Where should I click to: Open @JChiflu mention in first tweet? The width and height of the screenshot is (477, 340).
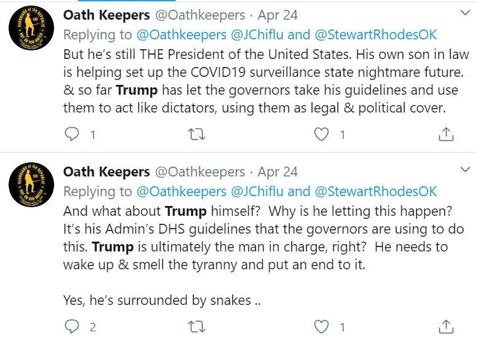click(257, 34)
